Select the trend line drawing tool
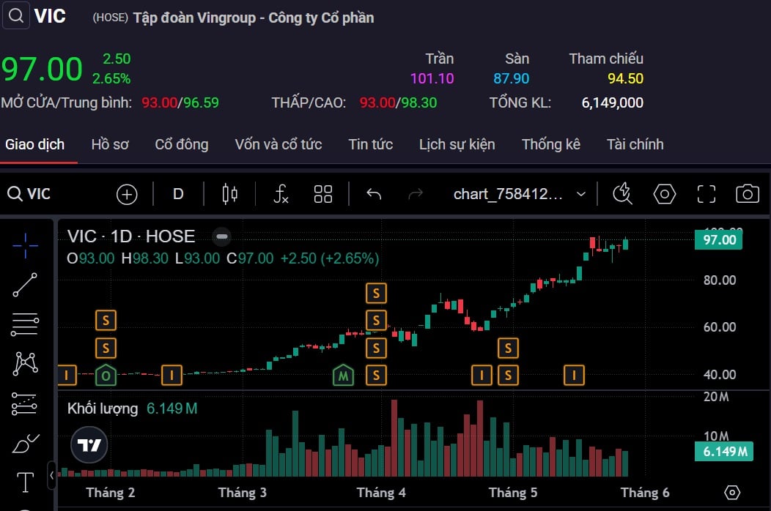 [x=25, y=285]
